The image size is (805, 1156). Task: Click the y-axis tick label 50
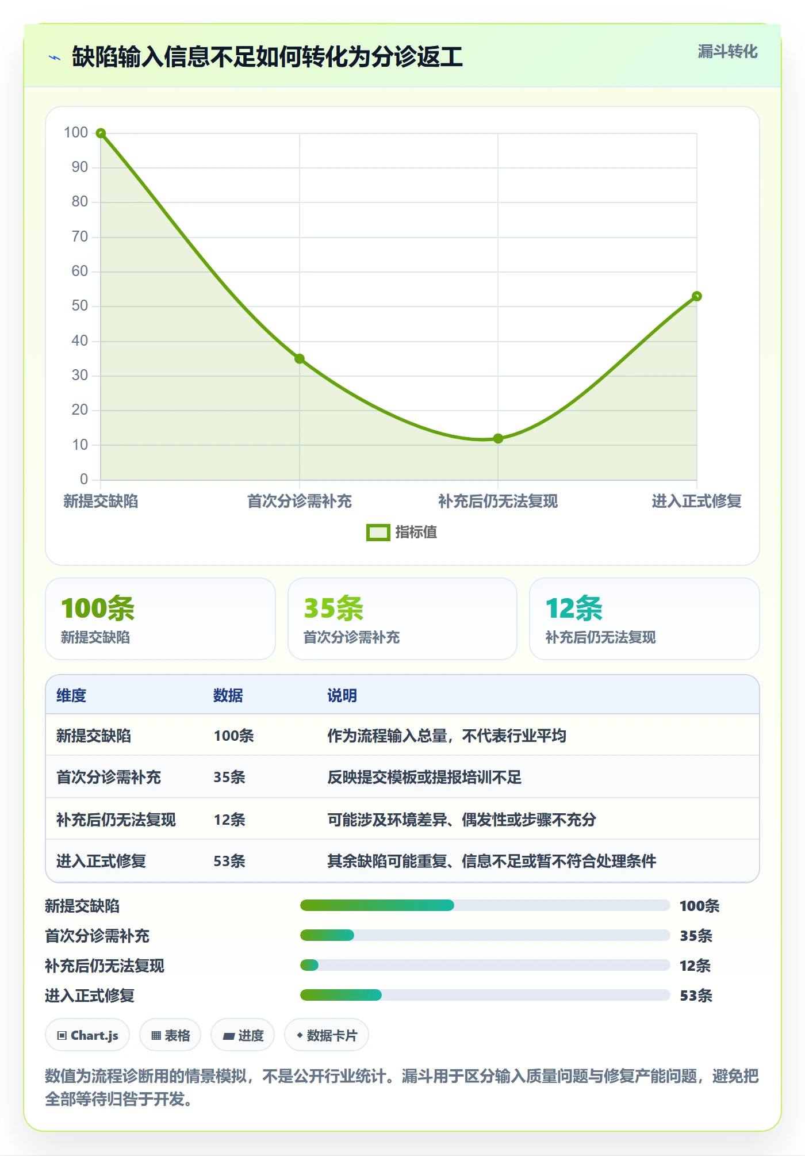pyautogui.click(x=79, y=306)
